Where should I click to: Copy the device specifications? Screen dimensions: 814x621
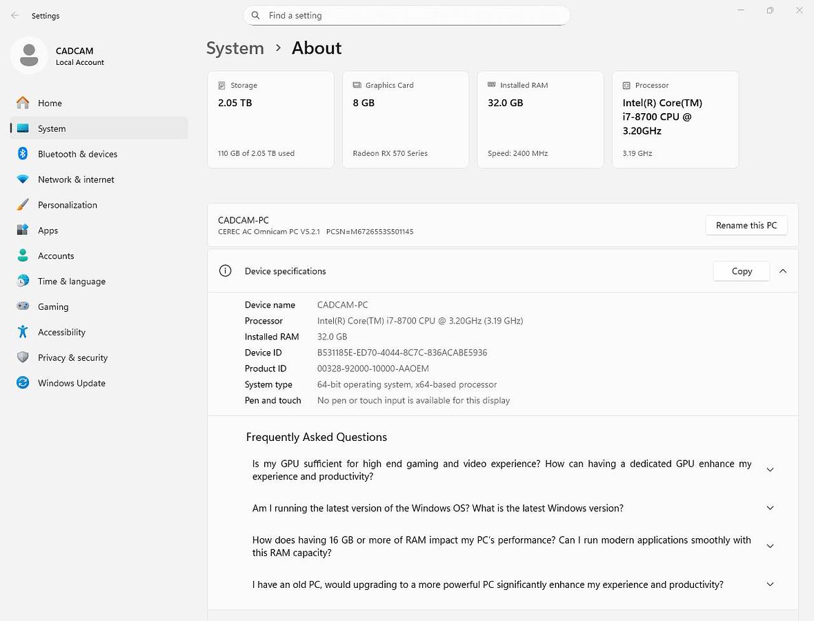(x=741, y=271)
